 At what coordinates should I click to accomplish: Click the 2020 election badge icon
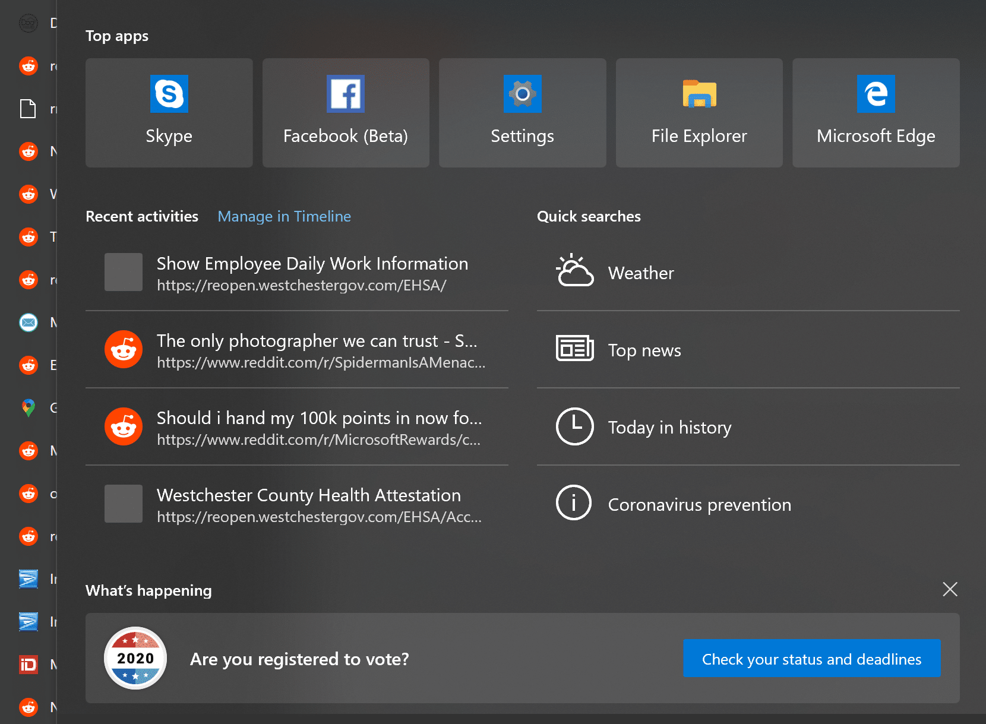click(135, 658)
